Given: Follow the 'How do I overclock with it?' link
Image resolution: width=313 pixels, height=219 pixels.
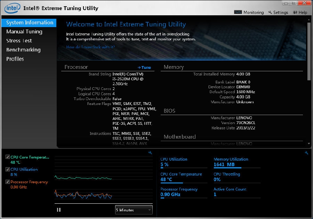Looking at the screenshot, I should click(90, 47).
